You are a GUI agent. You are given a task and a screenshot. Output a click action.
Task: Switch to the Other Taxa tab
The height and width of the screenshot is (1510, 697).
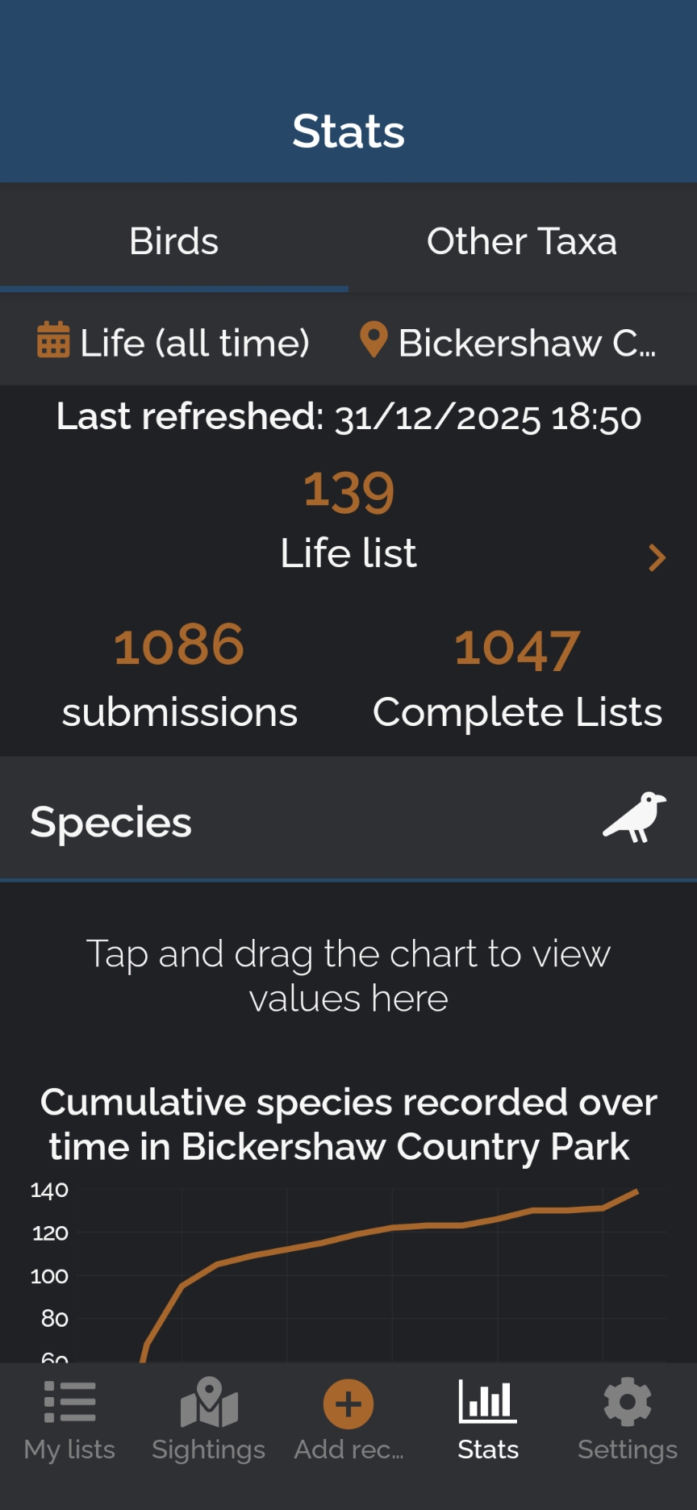pos(522,241)
